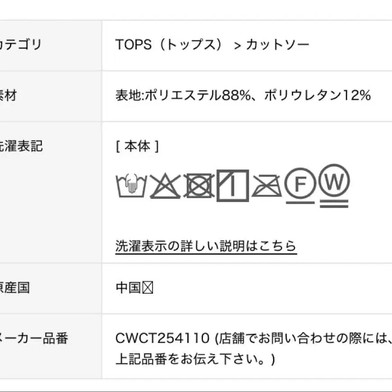Click the do-not-tumble-dry crossed square icon
Screen dimensions: 392x392
coord(199,185)
